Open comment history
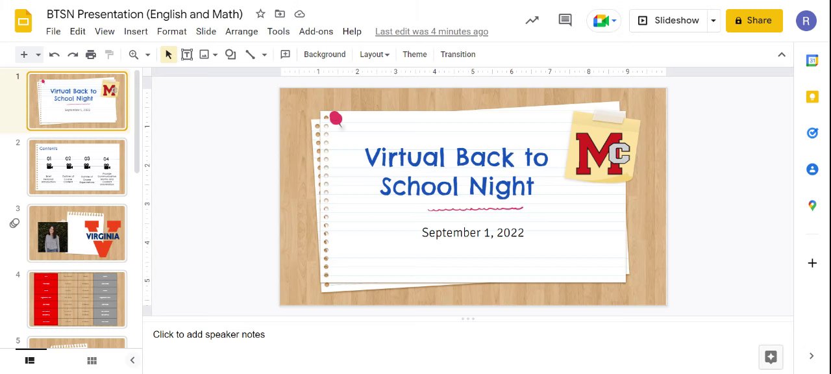The width and height of the screenshot is (831, 374). (565, 20)
